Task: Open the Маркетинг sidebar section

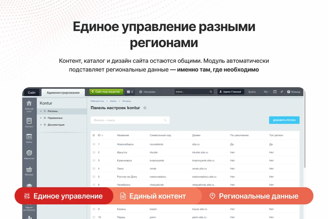Action: 29,155
